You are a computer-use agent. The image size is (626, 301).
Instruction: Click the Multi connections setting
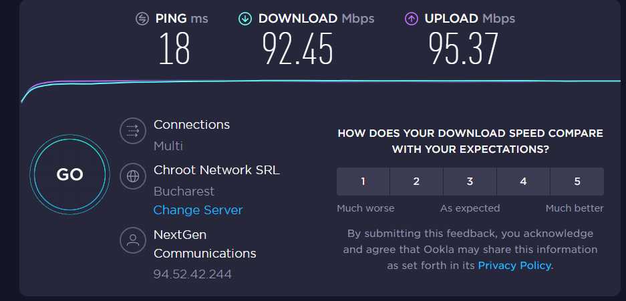(168, 146)
